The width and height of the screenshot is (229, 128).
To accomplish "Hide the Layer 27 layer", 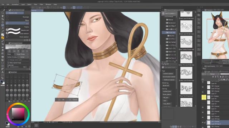I will click(203, 92).
